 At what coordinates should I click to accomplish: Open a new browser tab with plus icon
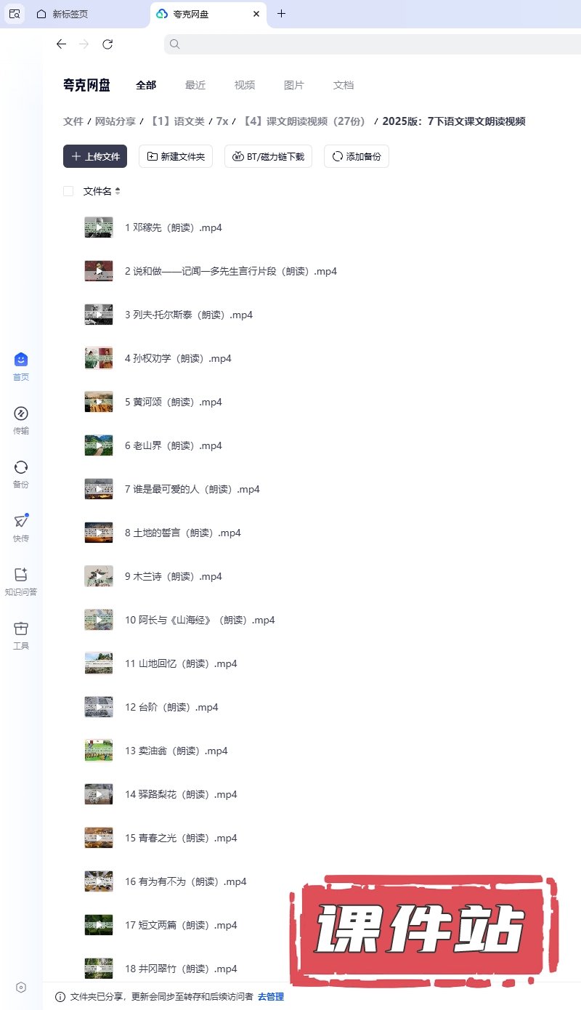(x=282, y=14)
